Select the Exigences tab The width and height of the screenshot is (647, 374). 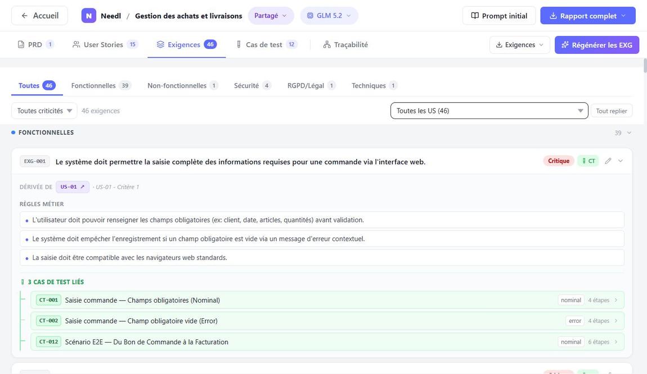pyautogui.click(x=187, y=44)
